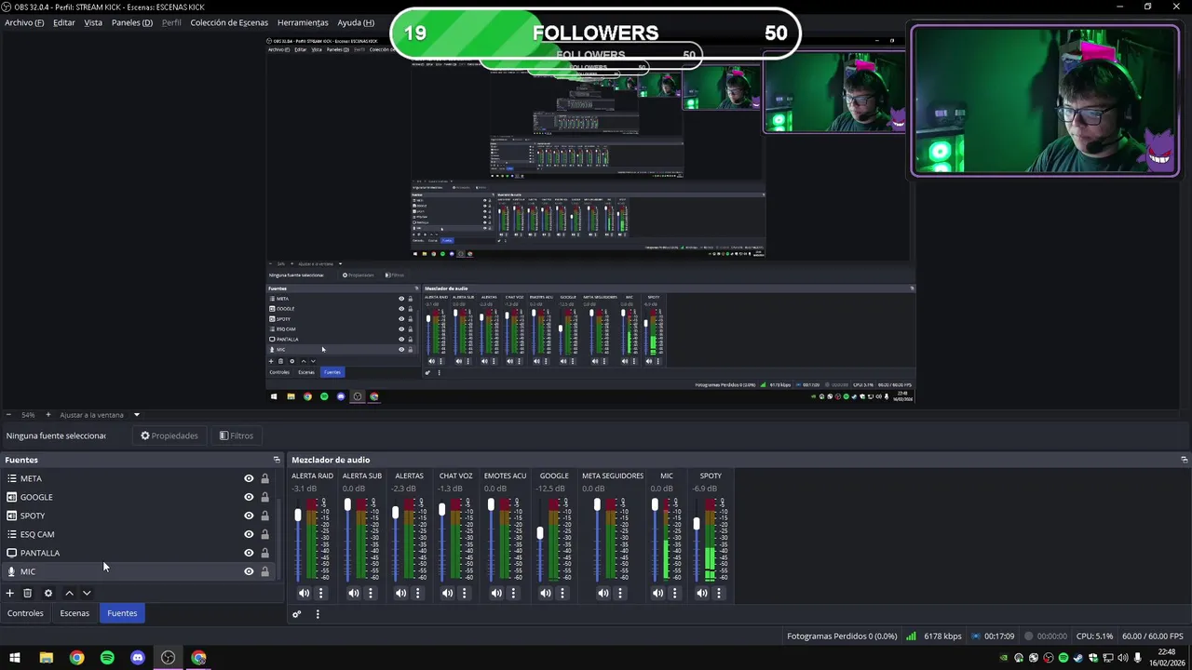Hide the SPOTY source

coord(249,516)
